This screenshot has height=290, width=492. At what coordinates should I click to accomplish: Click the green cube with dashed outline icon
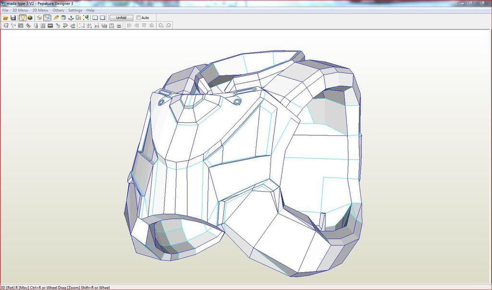(x=86, y=18)
